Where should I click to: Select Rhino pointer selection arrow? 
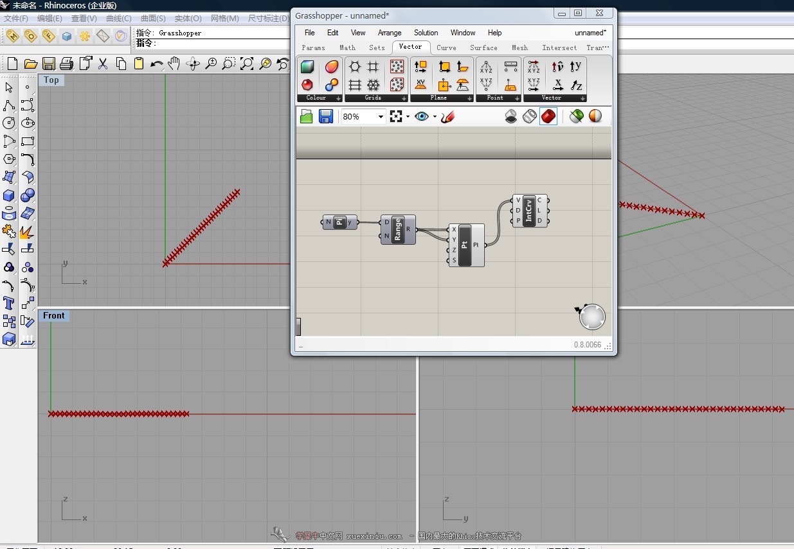9,87
